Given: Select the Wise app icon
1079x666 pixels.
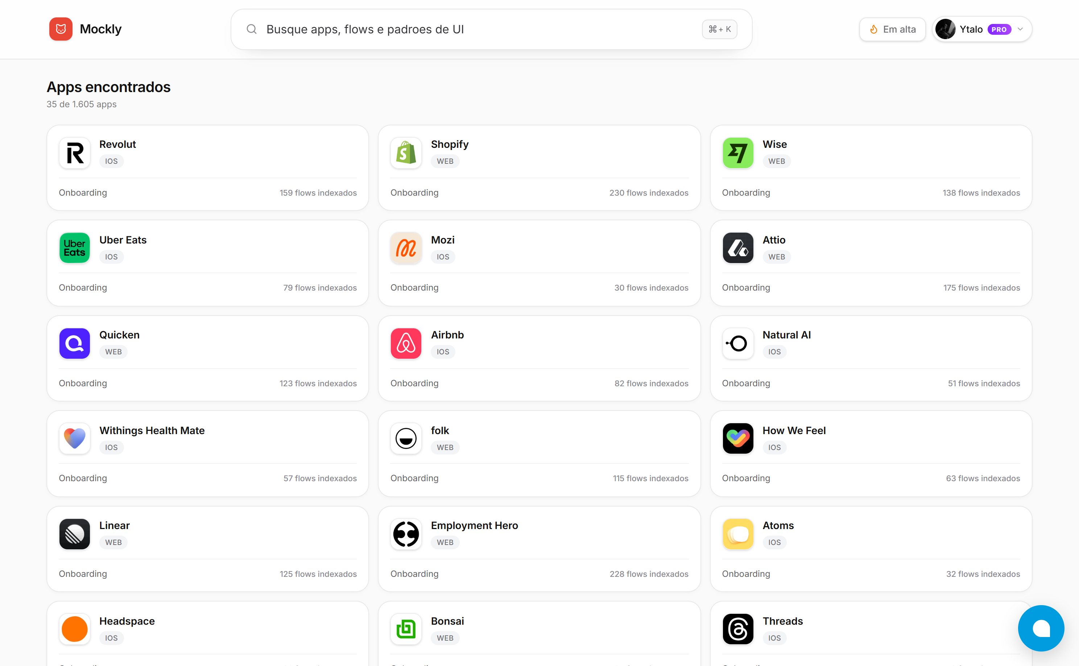Looking at the screenshot, I should [737, 153].
